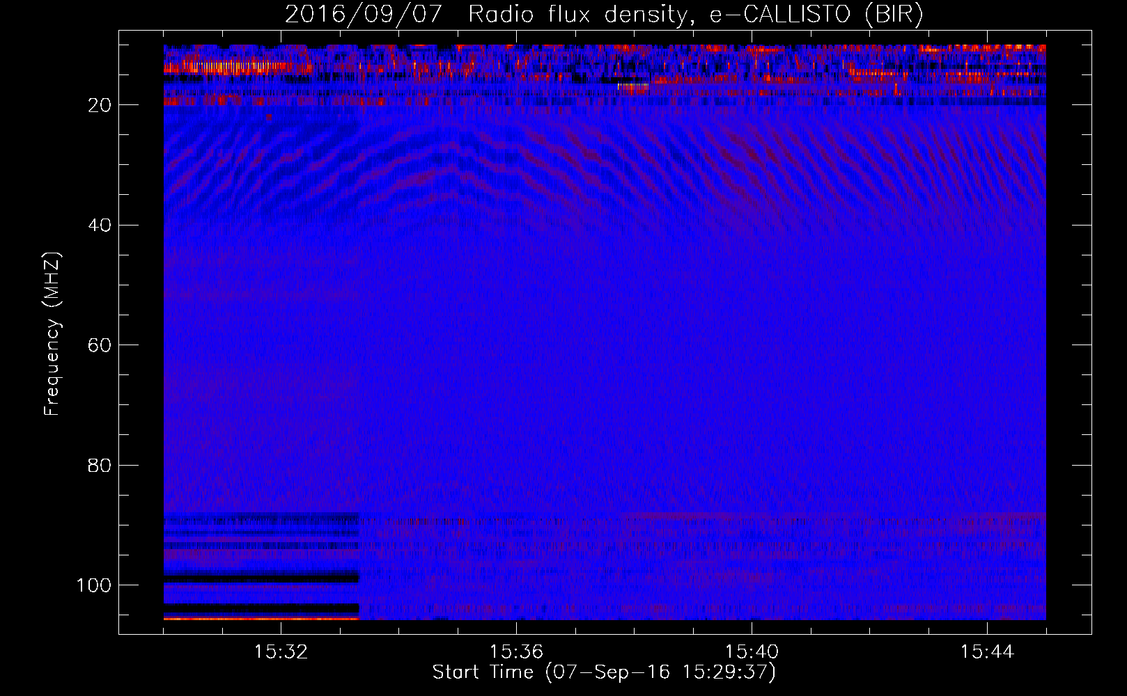The width and height of the screenshot is (1127, 696).
Task: Click the 15:32 time tick label
Action: [x=281, y=652]
